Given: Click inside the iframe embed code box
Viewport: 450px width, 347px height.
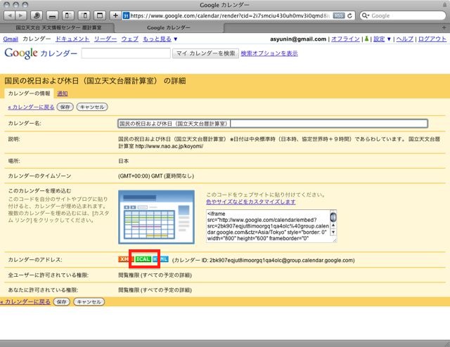Looking at the screenshot, I should 268,226.
